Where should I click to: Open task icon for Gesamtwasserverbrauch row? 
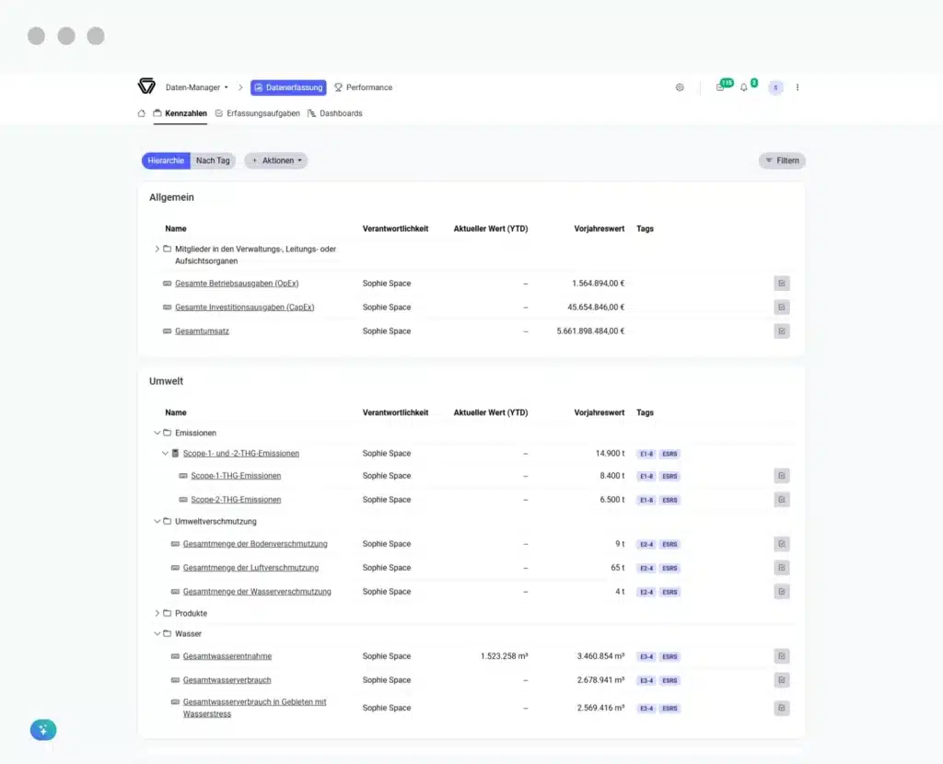point(782,680)
